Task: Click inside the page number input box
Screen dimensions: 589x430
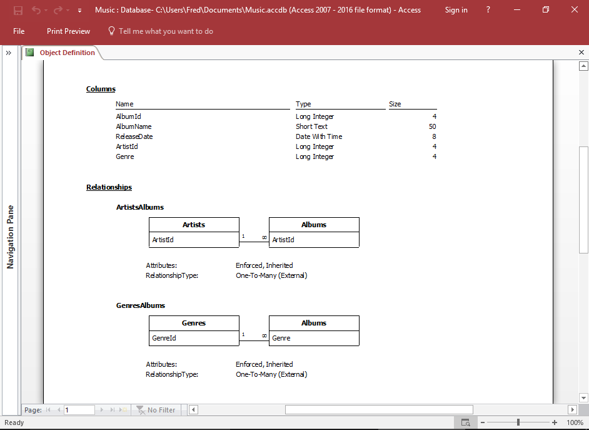Action: (79, 410)
